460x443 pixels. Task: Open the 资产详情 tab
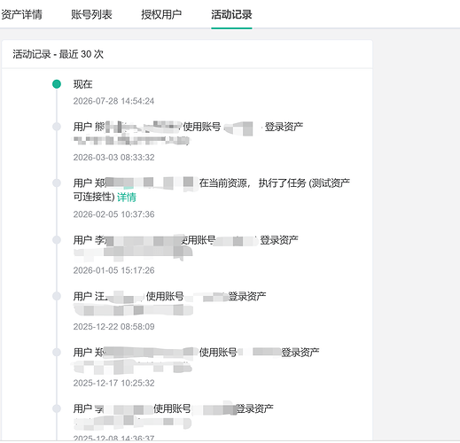click(x=21, y=14)
